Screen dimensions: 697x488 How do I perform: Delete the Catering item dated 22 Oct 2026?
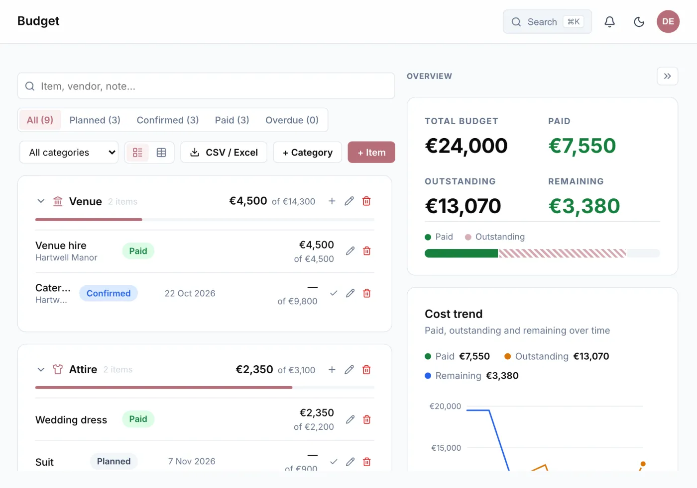(x=367, y=293)
